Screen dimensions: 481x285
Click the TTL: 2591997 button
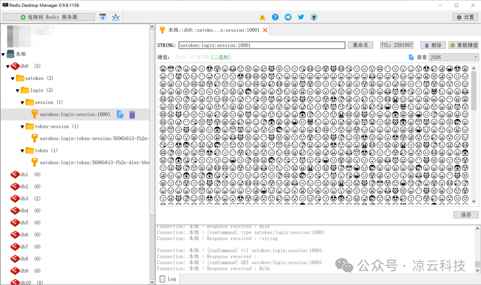point(396,45)
